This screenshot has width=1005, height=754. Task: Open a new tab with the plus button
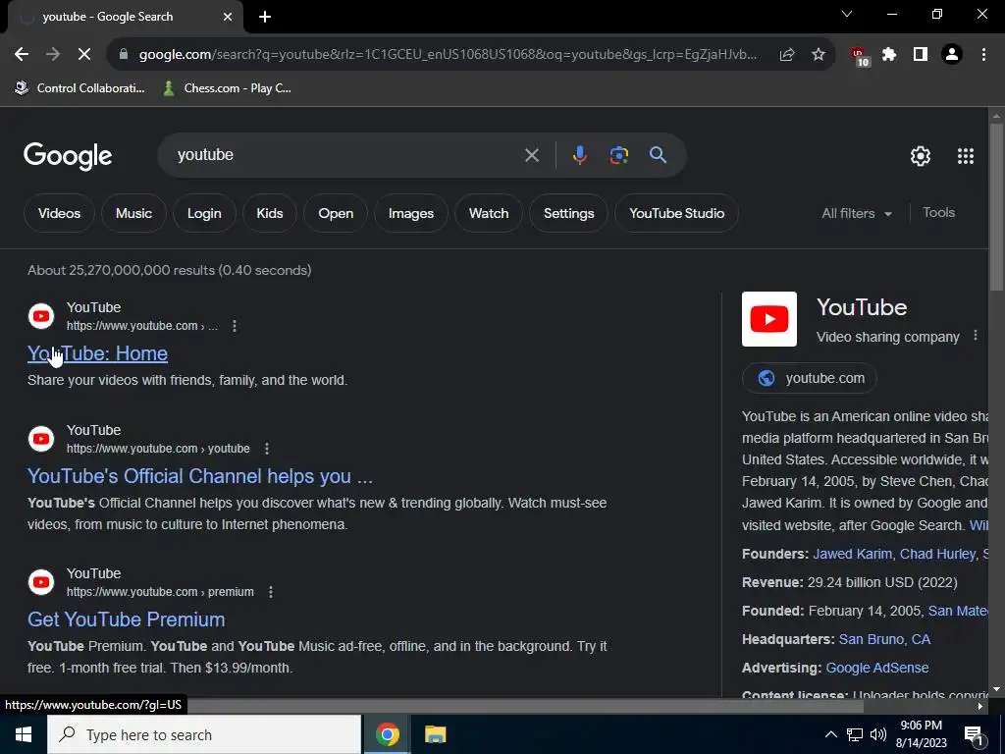(x=265, y=17)
